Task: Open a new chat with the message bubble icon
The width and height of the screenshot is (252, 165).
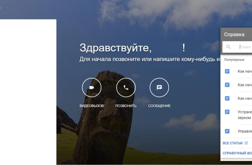Action: click(159, 88)
